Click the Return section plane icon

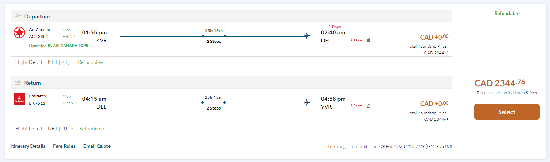[18, 83]
